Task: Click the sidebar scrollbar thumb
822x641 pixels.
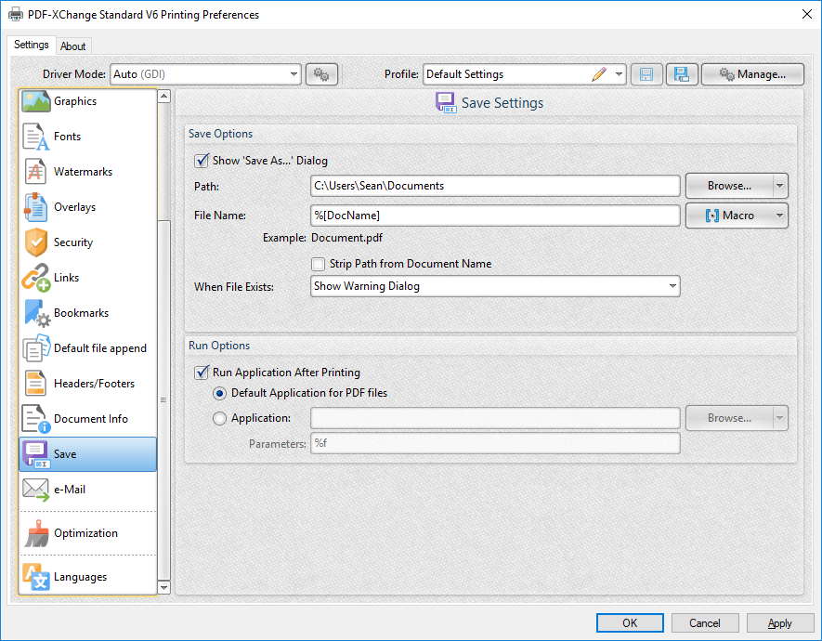Action: coord(164,399)
